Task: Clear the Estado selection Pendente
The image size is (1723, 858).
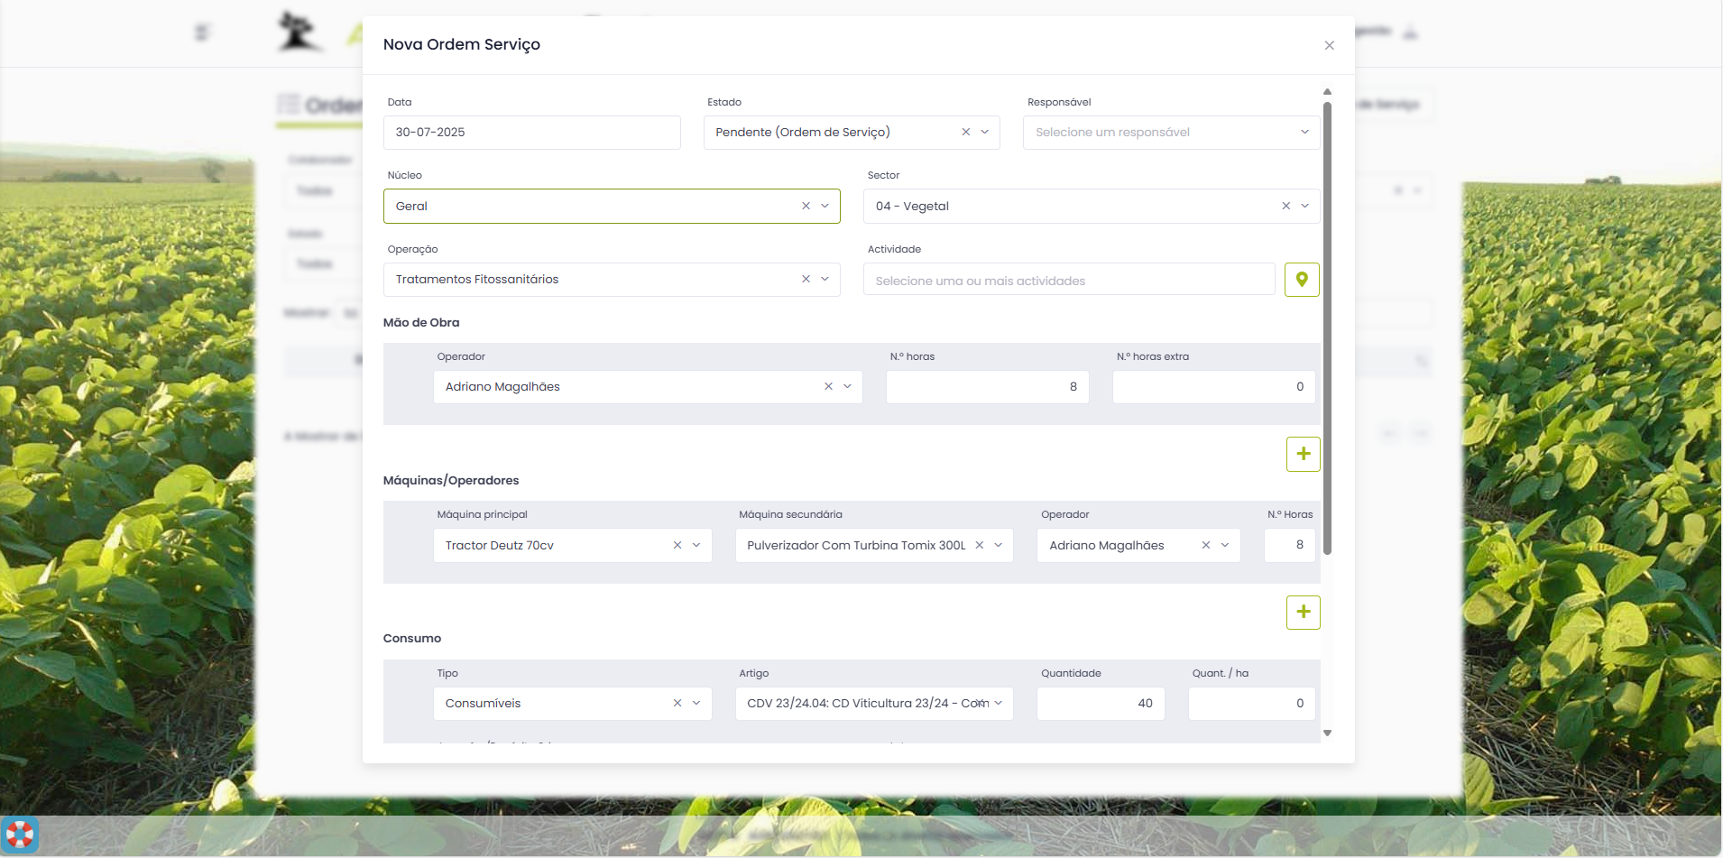Action: [x=965, y=133]
